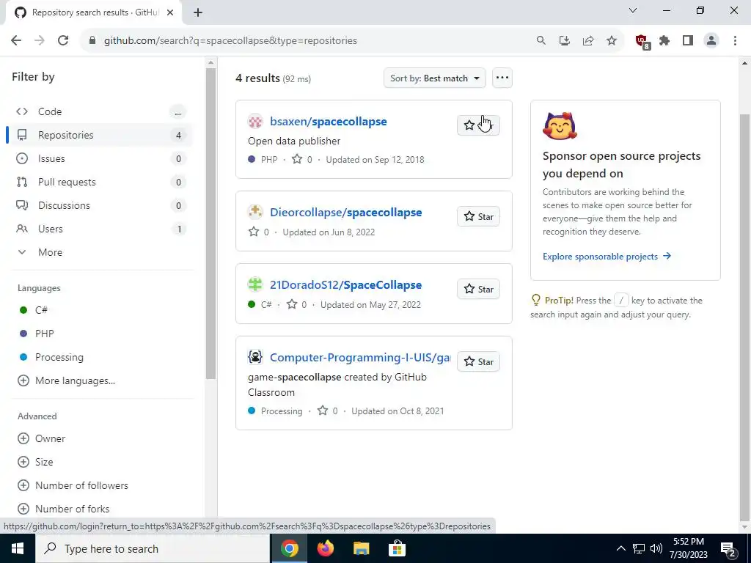Star the bsaxen/spacecollapse repository
This screenshot has width=751, height=563.
coord(478,125)
